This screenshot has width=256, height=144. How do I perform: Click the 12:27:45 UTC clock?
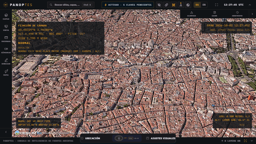click(x=234, y=5)
